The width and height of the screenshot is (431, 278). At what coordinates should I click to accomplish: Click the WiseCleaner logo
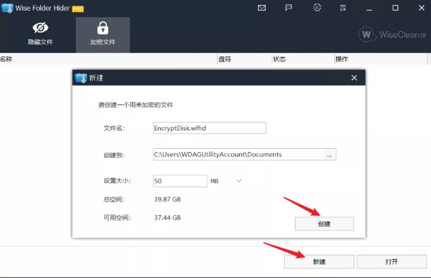point(393,34)
